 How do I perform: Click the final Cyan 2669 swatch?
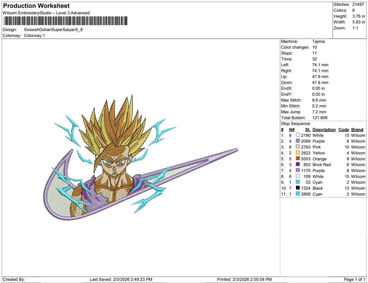click(297, 194)
